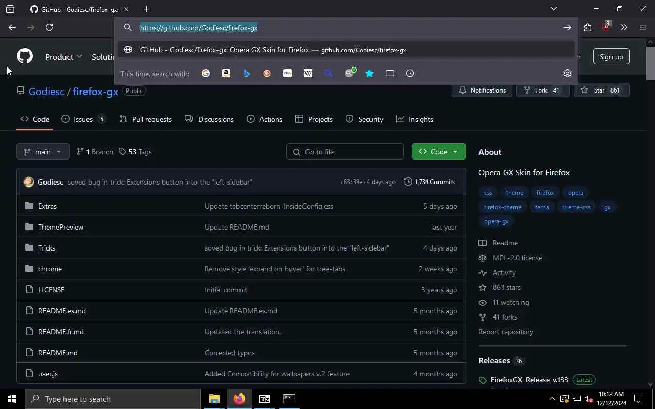Viewport: 655px width, 409px height.
Task: Open the Security tab
Action: 364,119
